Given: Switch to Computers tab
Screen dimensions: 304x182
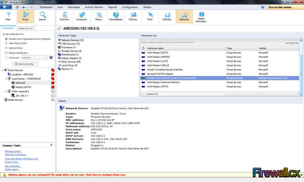Looking at the screenshot, I should coord(8,28).
